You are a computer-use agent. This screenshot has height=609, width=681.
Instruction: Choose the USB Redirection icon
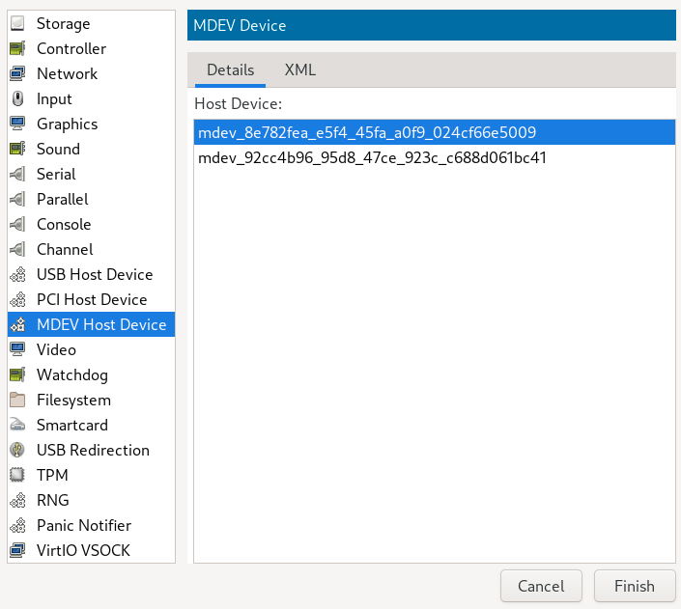(x=17, y=450)
